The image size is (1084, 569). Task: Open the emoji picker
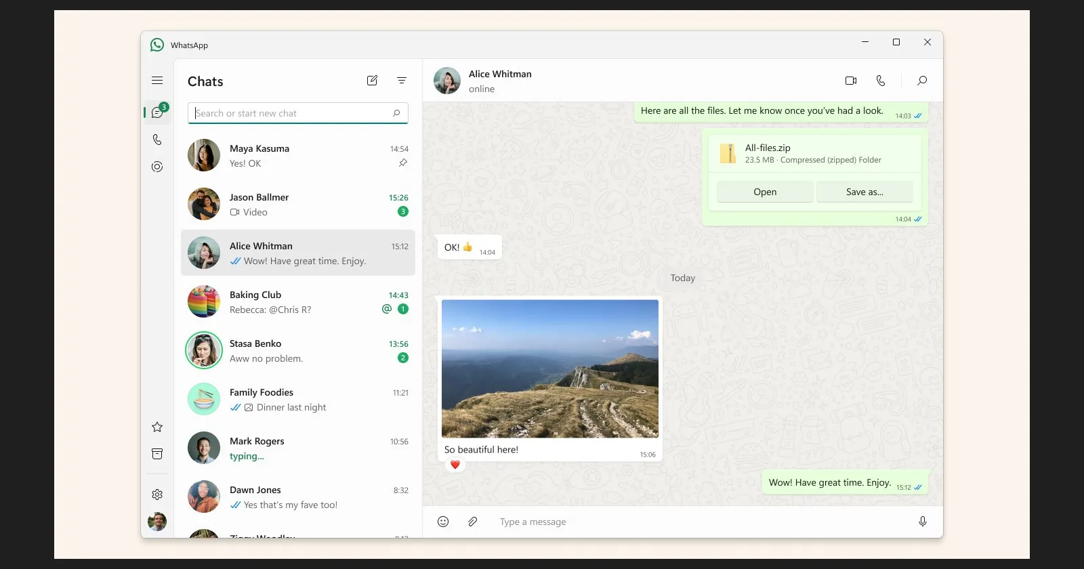tap(443, 522)
